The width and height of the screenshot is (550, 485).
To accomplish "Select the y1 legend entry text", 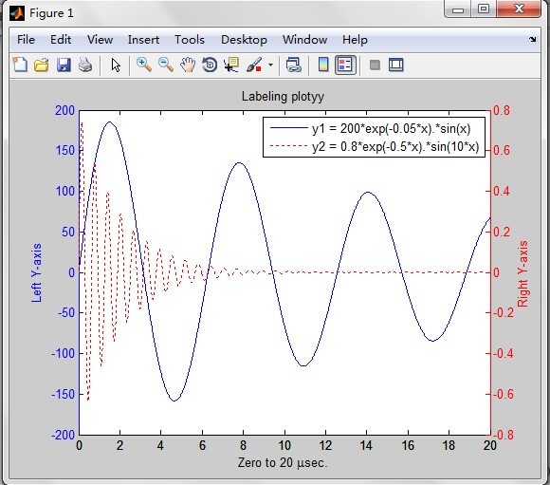I will (x=391, y=128).
